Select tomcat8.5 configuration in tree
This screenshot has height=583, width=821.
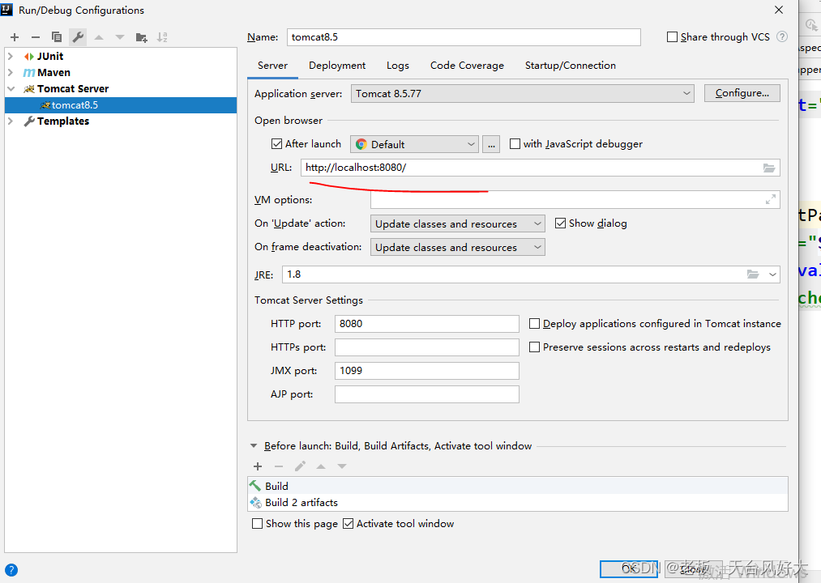(121, 105)
